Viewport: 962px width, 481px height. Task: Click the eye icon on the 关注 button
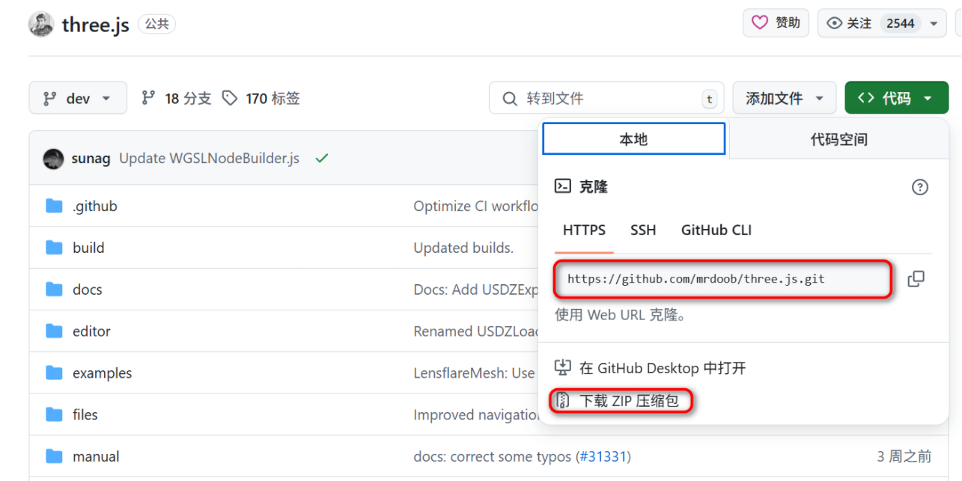835,23
